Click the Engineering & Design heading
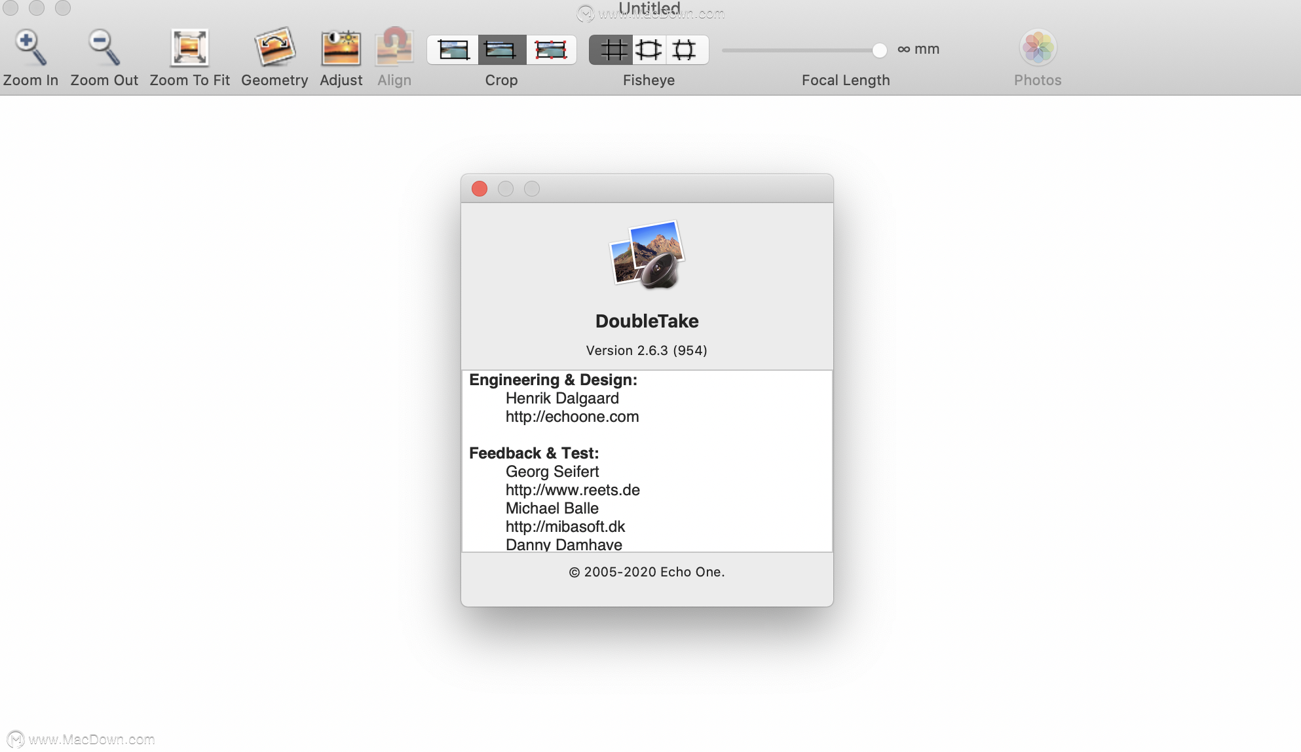This screenshot has width=1301, height=752. [553, 380]
